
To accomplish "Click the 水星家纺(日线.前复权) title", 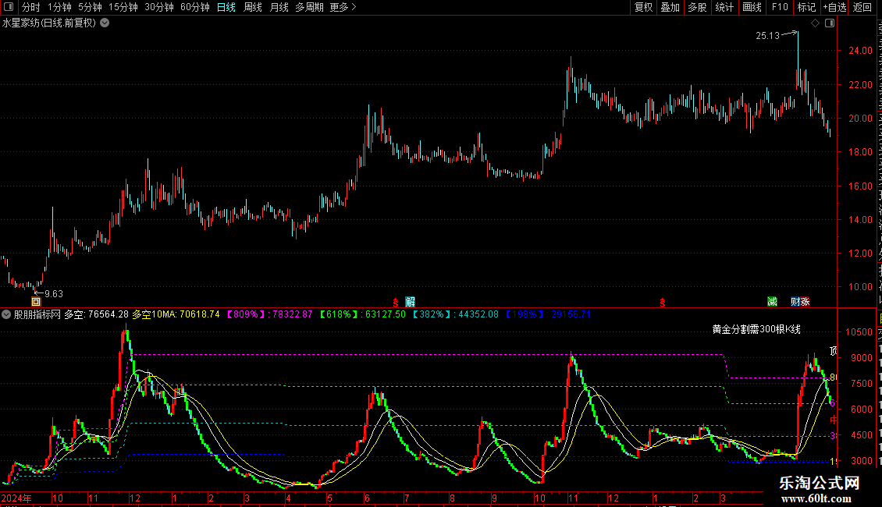I will [49, 23].
